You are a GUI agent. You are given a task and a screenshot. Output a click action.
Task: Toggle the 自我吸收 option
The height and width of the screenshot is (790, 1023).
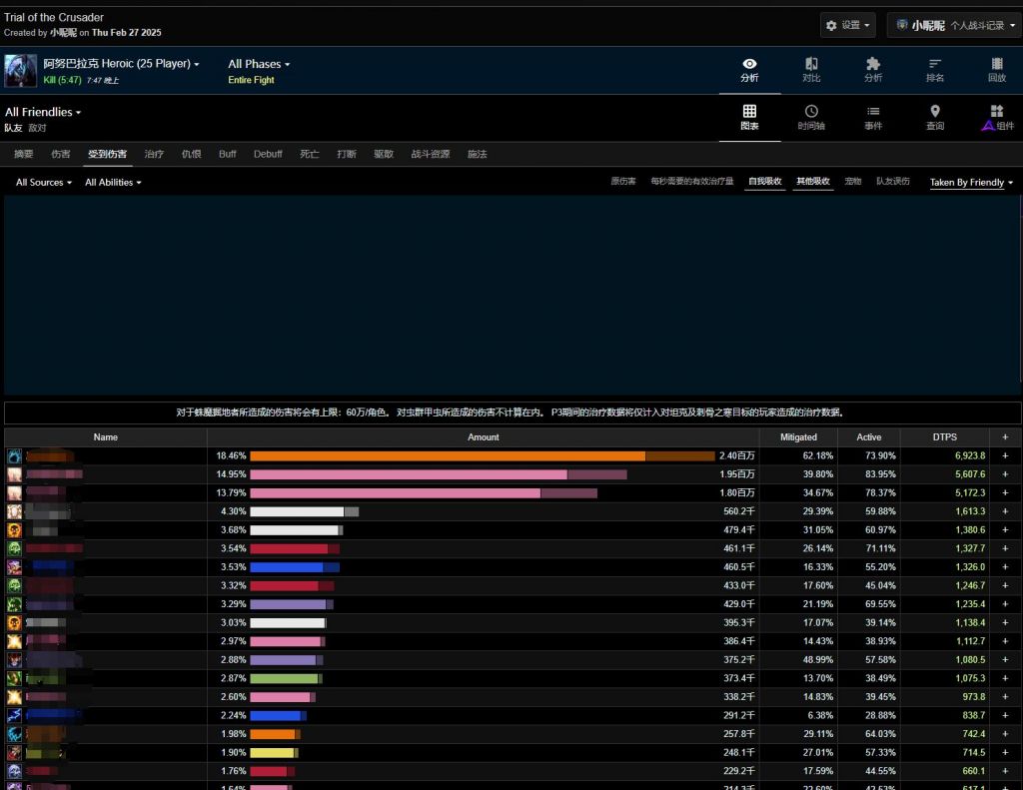(764, 182)
